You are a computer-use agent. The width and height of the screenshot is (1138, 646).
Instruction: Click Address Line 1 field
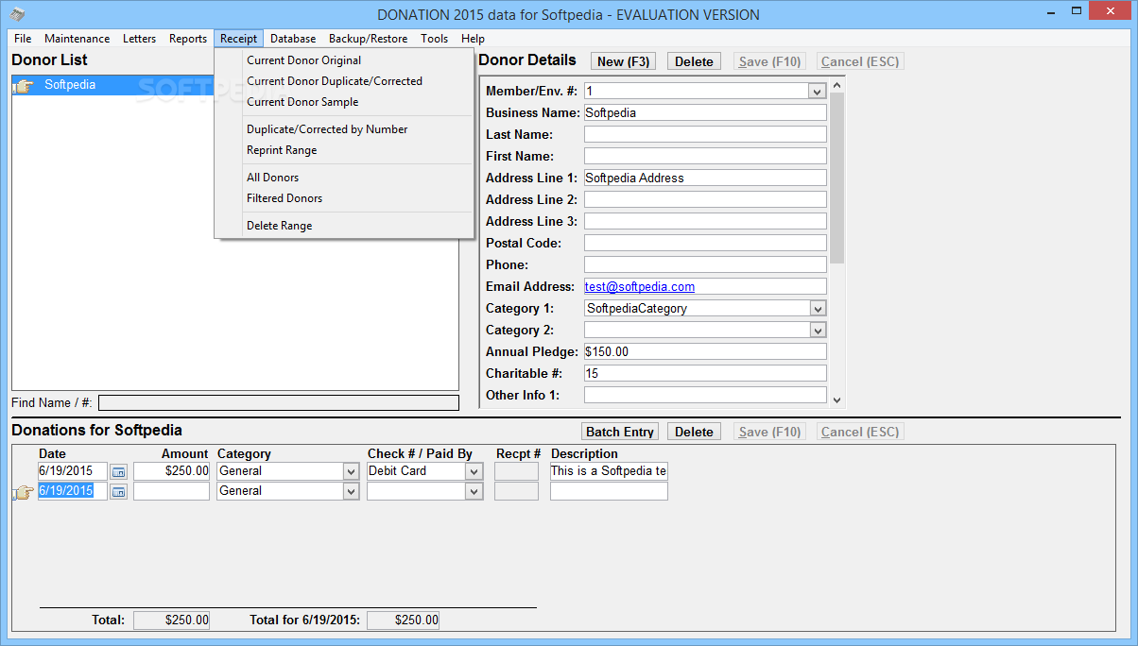[705, 178]
